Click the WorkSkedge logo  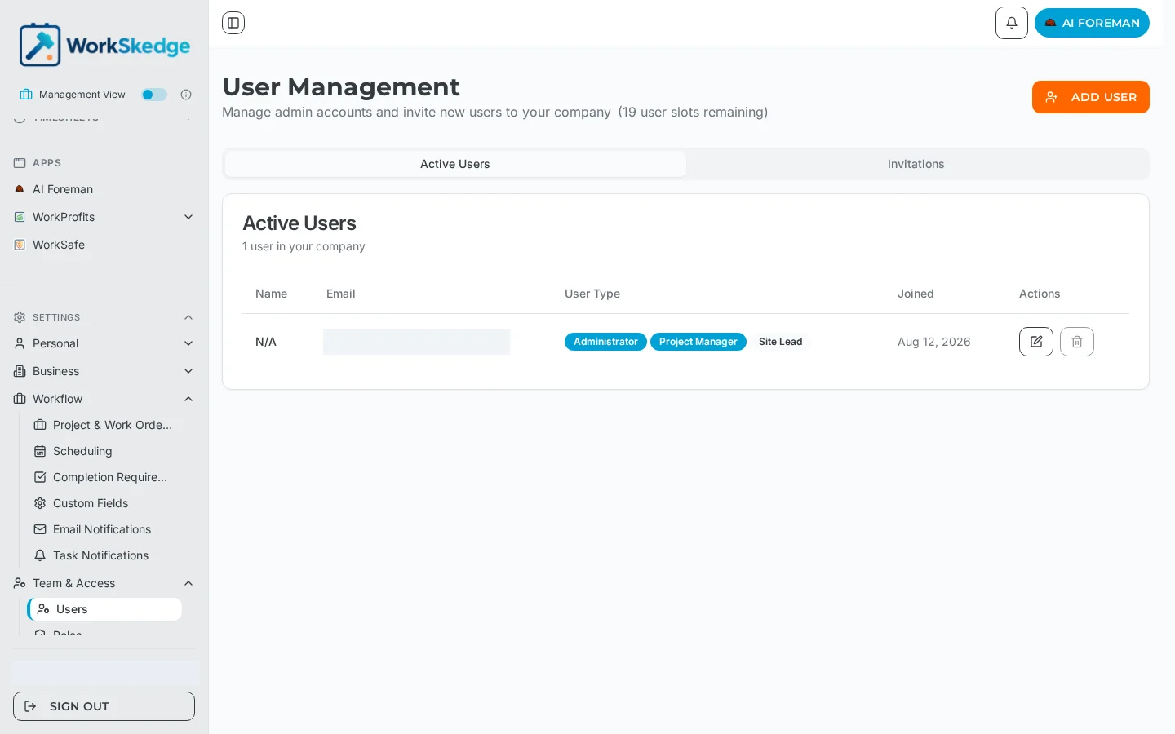point(104,45)
